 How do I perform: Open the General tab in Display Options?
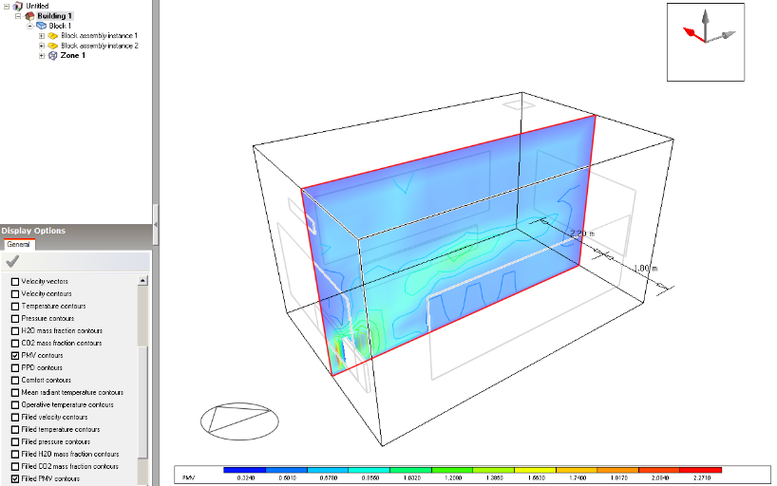click(19, 244)
